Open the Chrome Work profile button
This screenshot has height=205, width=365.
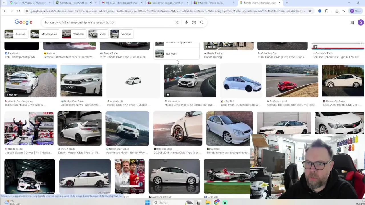point(356,11)
